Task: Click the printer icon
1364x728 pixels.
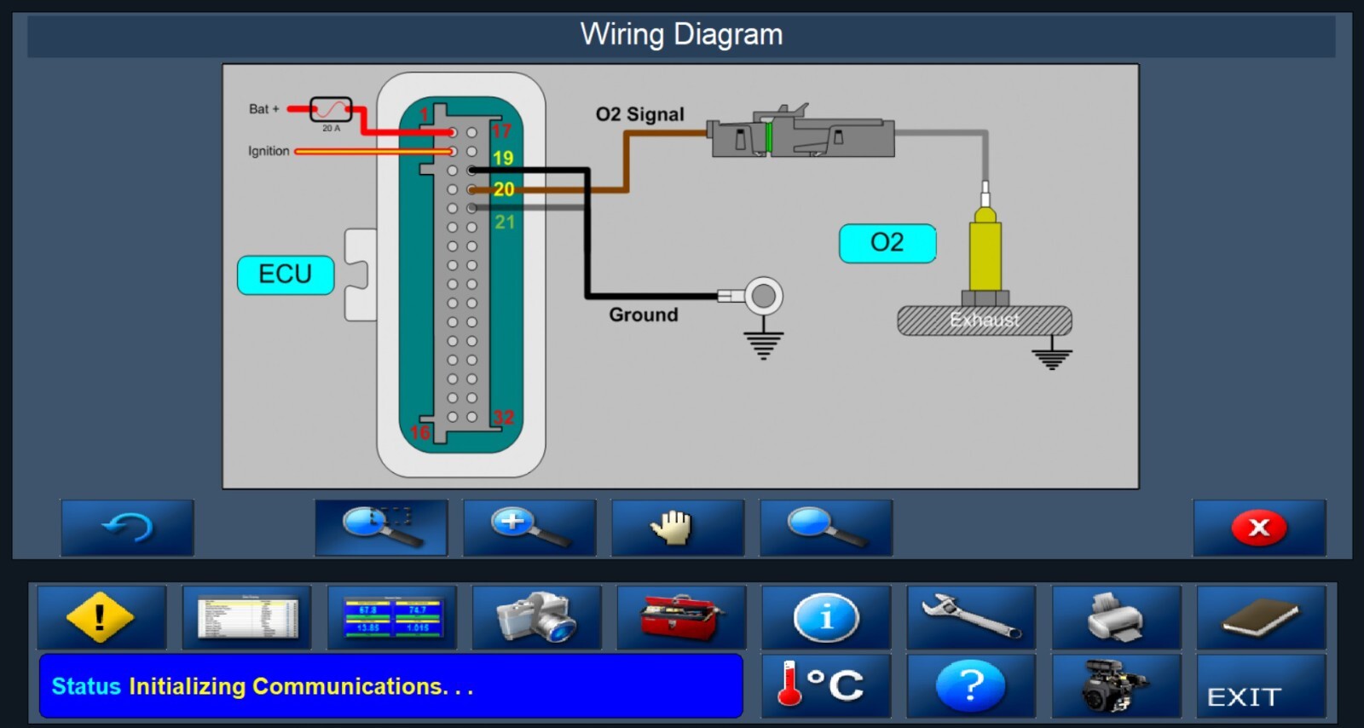Action: pyautogui.click(x=1116, y=617)
